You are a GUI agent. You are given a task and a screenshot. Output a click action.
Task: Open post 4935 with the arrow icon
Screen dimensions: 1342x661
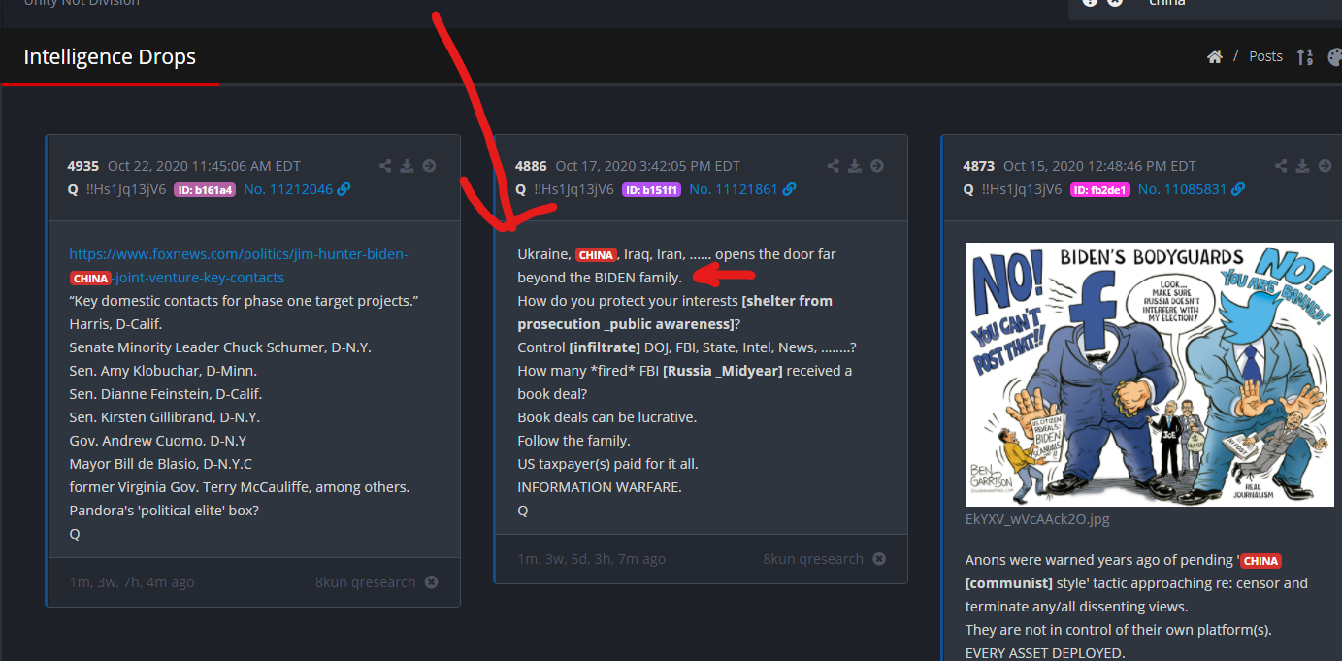[429, 166]
